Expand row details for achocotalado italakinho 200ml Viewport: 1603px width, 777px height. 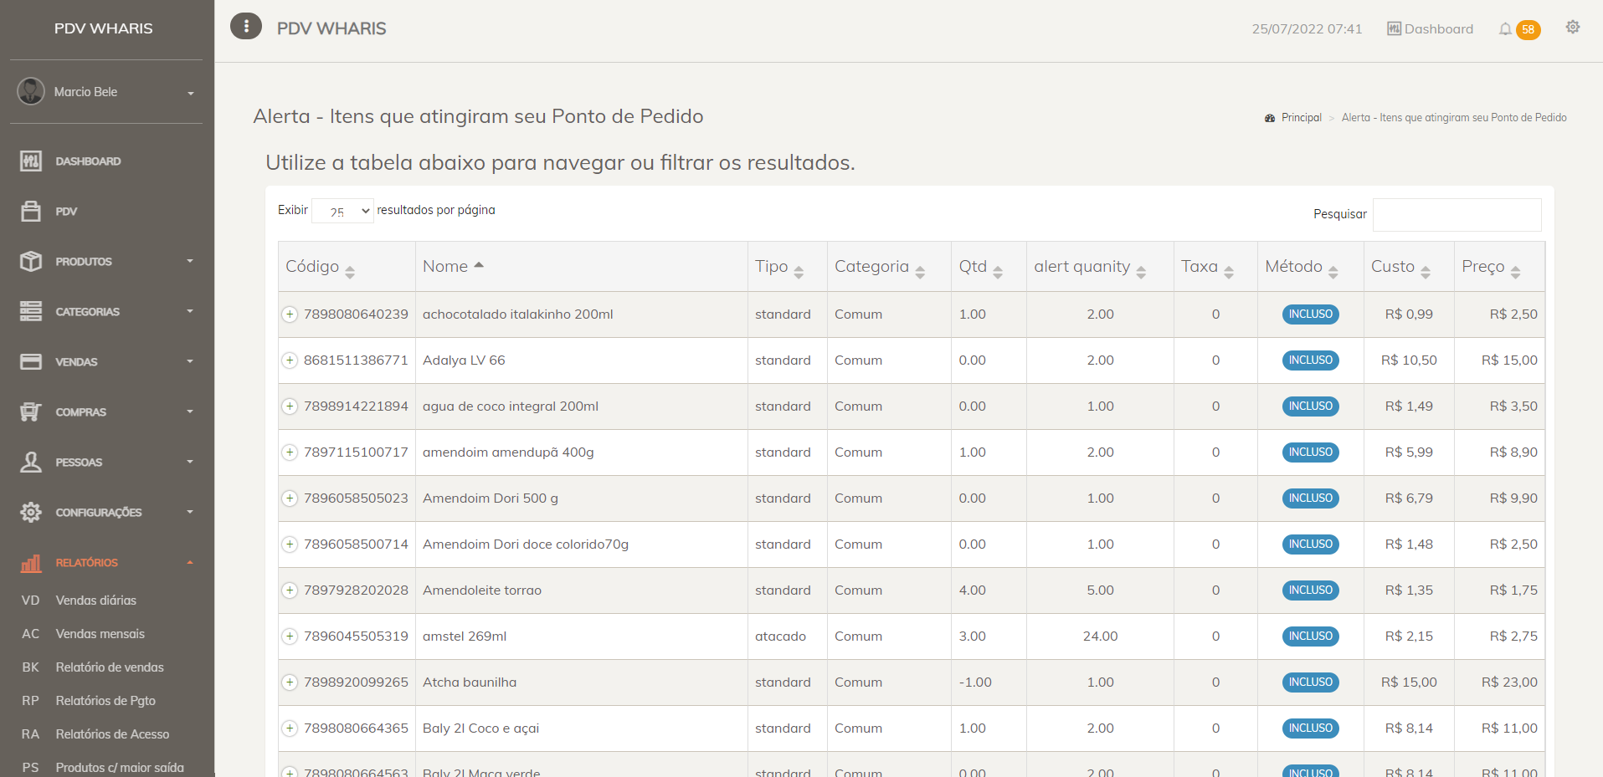point(290,314)
